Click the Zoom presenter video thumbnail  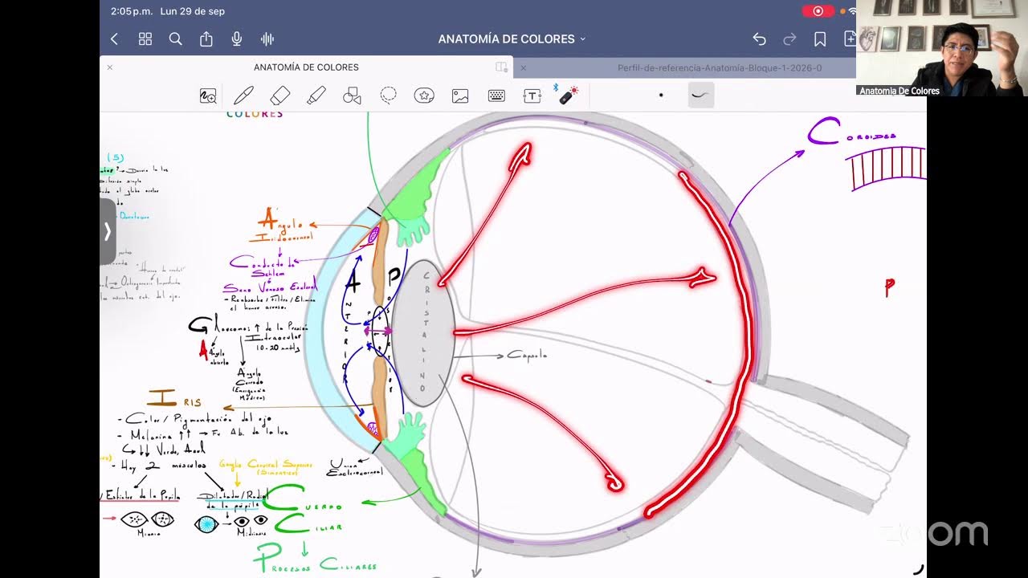[942, 48]
